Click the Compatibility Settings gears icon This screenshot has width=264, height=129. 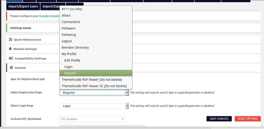[11, 58]
